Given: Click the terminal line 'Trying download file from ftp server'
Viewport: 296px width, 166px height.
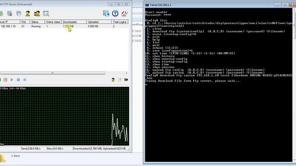Looking at the screenshot, I should (x=193, y=81).
